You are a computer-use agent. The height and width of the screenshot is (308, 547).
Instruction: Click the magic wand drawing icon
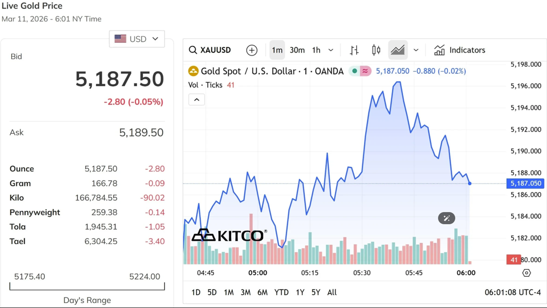446,218
